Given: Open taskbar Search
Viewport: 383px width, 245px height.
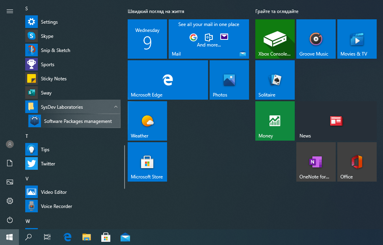Looking at the screenshot, I should pyautogui.click(x=28, y=237).
